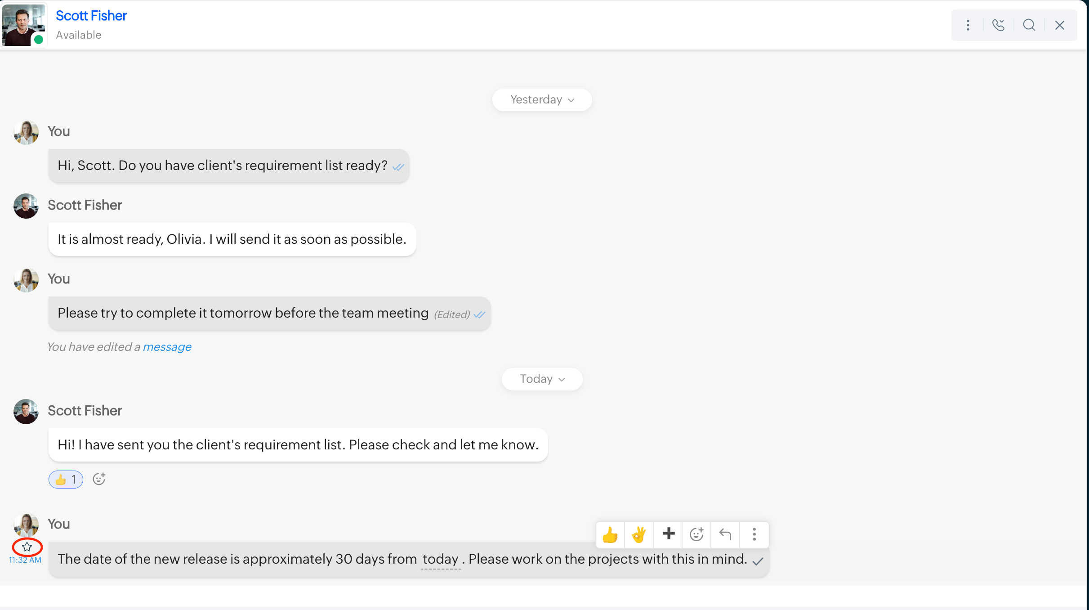Viewport: 1089px width, 610px height.
Task: React with OK hand emoji
Action: pos(639,535)
